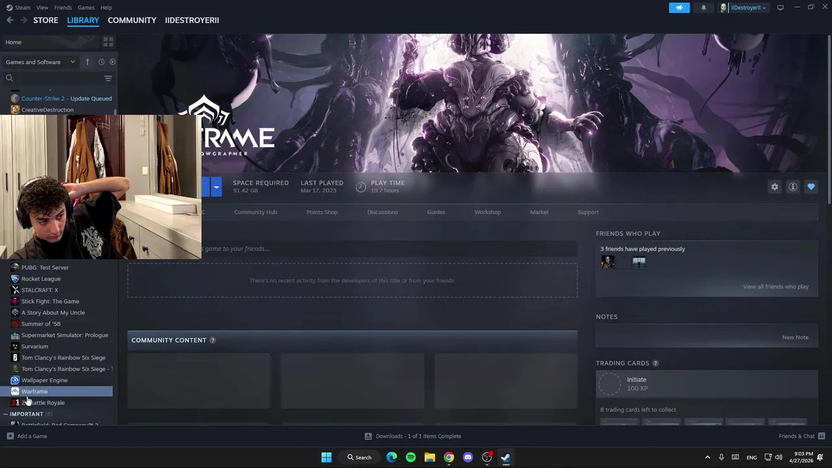The width and height of the screenshot is (832, 468).
Task: Click Add a Game
Action: pos(27,436)
